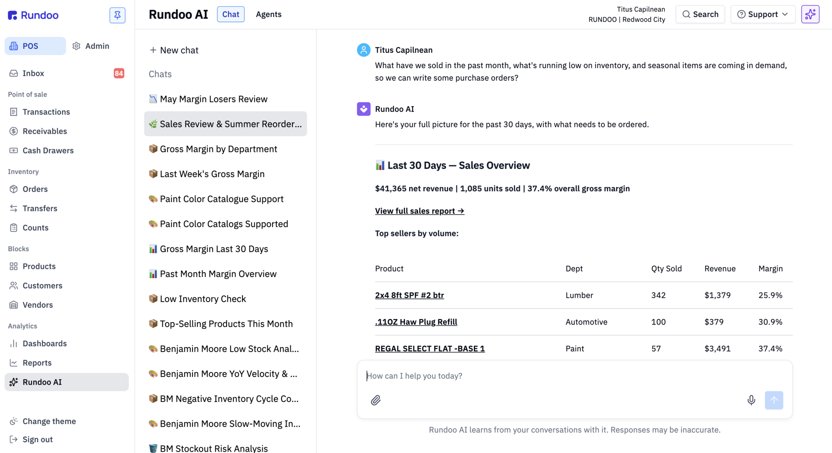Open 2x4 8ft SPF #2 btr product link
This screenshot has width=832, height=453.
[x=409, y=295]
